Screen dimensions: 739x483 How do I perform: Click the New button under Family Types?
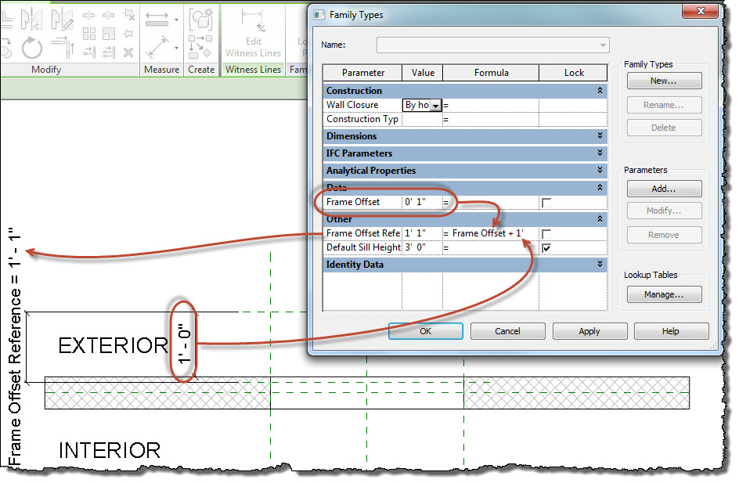(x=664, y=80)
